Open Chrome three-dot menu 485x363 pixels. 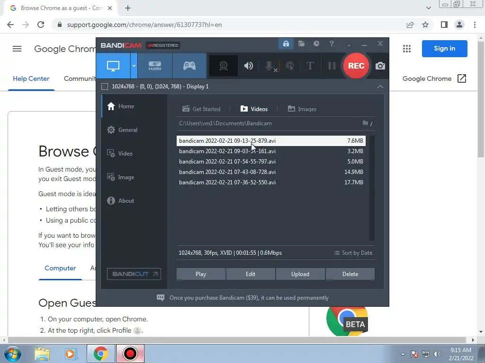[x=475, y=25]
